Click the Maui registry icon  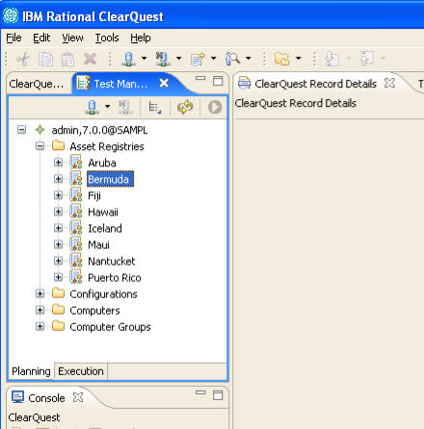tap(76, 244)
